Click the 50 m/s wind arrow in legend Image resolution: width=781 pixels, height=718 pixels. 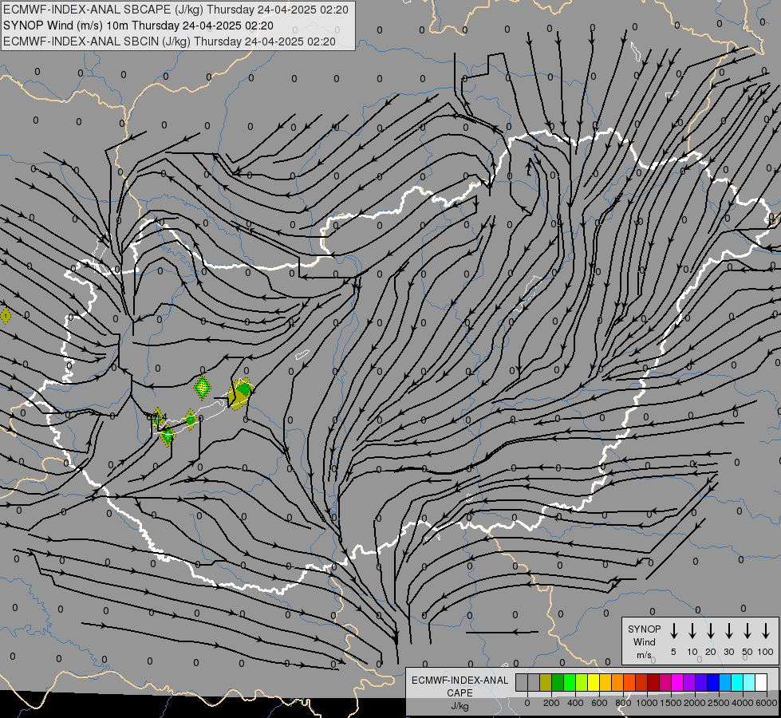[x=747, y=630]
